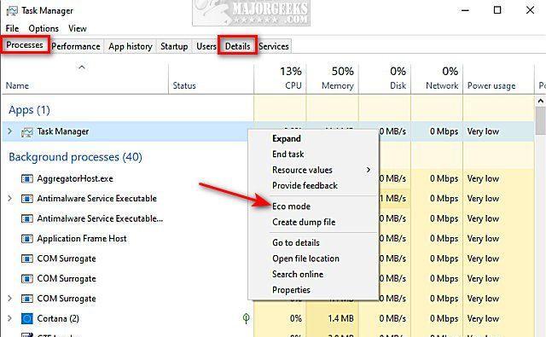Viewport: 546px width, 337px height.
Task: Click the Very low power value for Task Manager
Action: 483,131
